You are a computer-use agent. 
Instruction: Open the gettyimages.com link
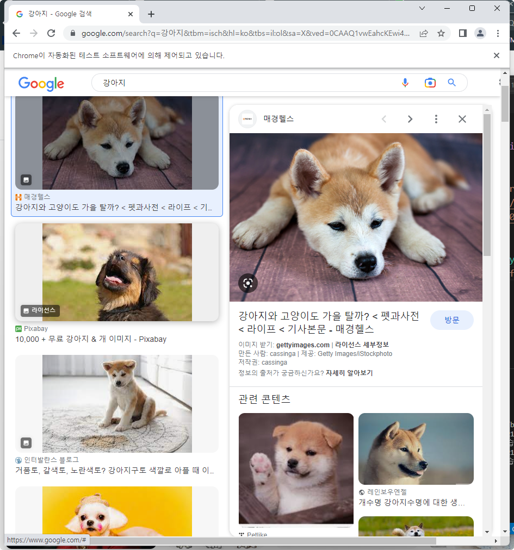pyautogui.click(x=302, y=345)
